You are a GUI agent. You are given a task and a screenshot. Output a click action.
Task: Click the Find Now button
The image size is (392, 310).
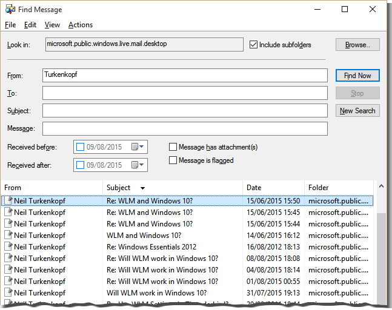357,76
